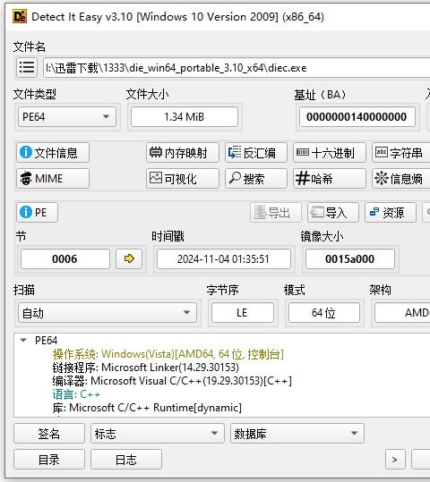Click the yellow arrow next to sections count
This screenshot has height=482, width=430.
pyautogui.click(x=129, y=258)
